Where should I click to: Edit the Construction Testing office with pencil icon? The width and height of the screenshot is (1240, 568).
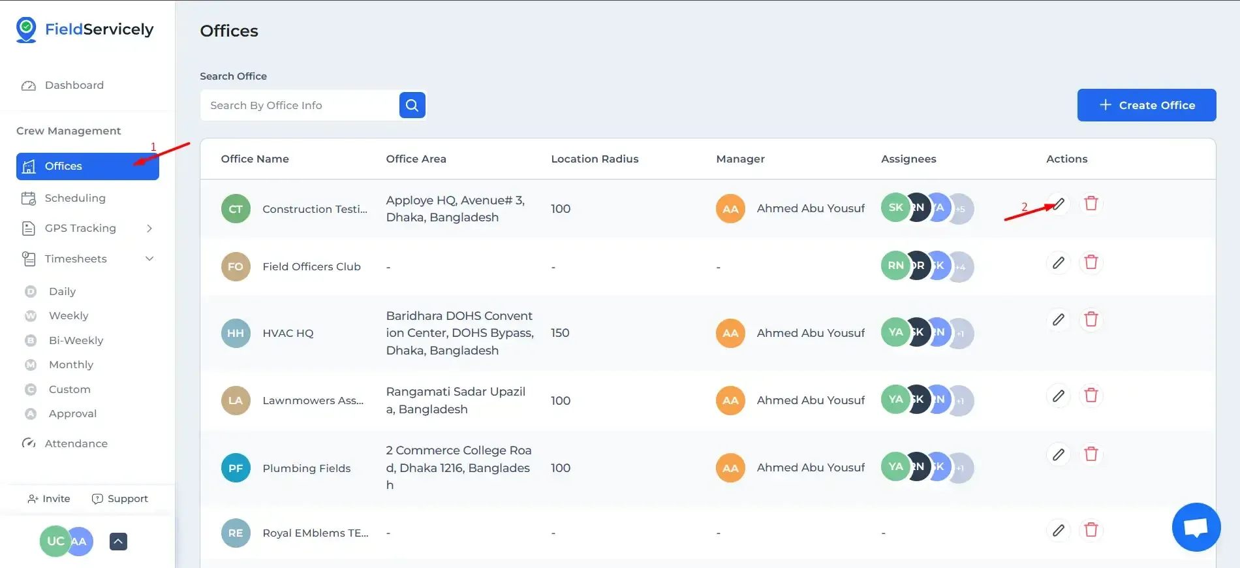pyautogui.click(x=1059, y=204)
